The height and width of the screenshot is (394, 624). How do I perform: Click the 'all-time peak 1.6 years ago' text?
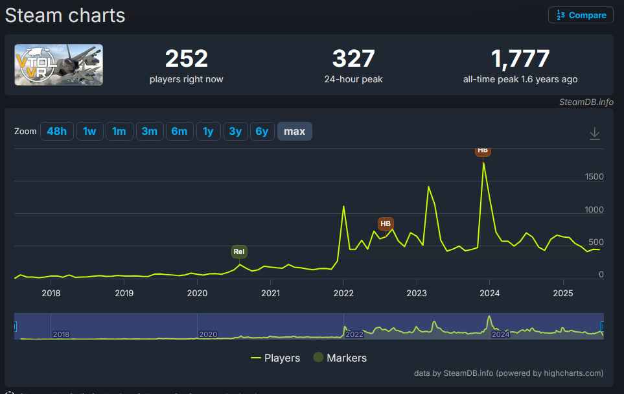click(520, 79)
